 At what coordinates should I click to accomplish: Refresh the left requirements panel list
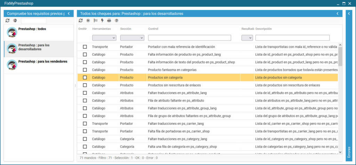pos(8,20)
